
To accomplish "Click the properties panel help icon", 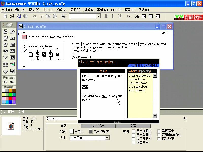I will (184, 118).
